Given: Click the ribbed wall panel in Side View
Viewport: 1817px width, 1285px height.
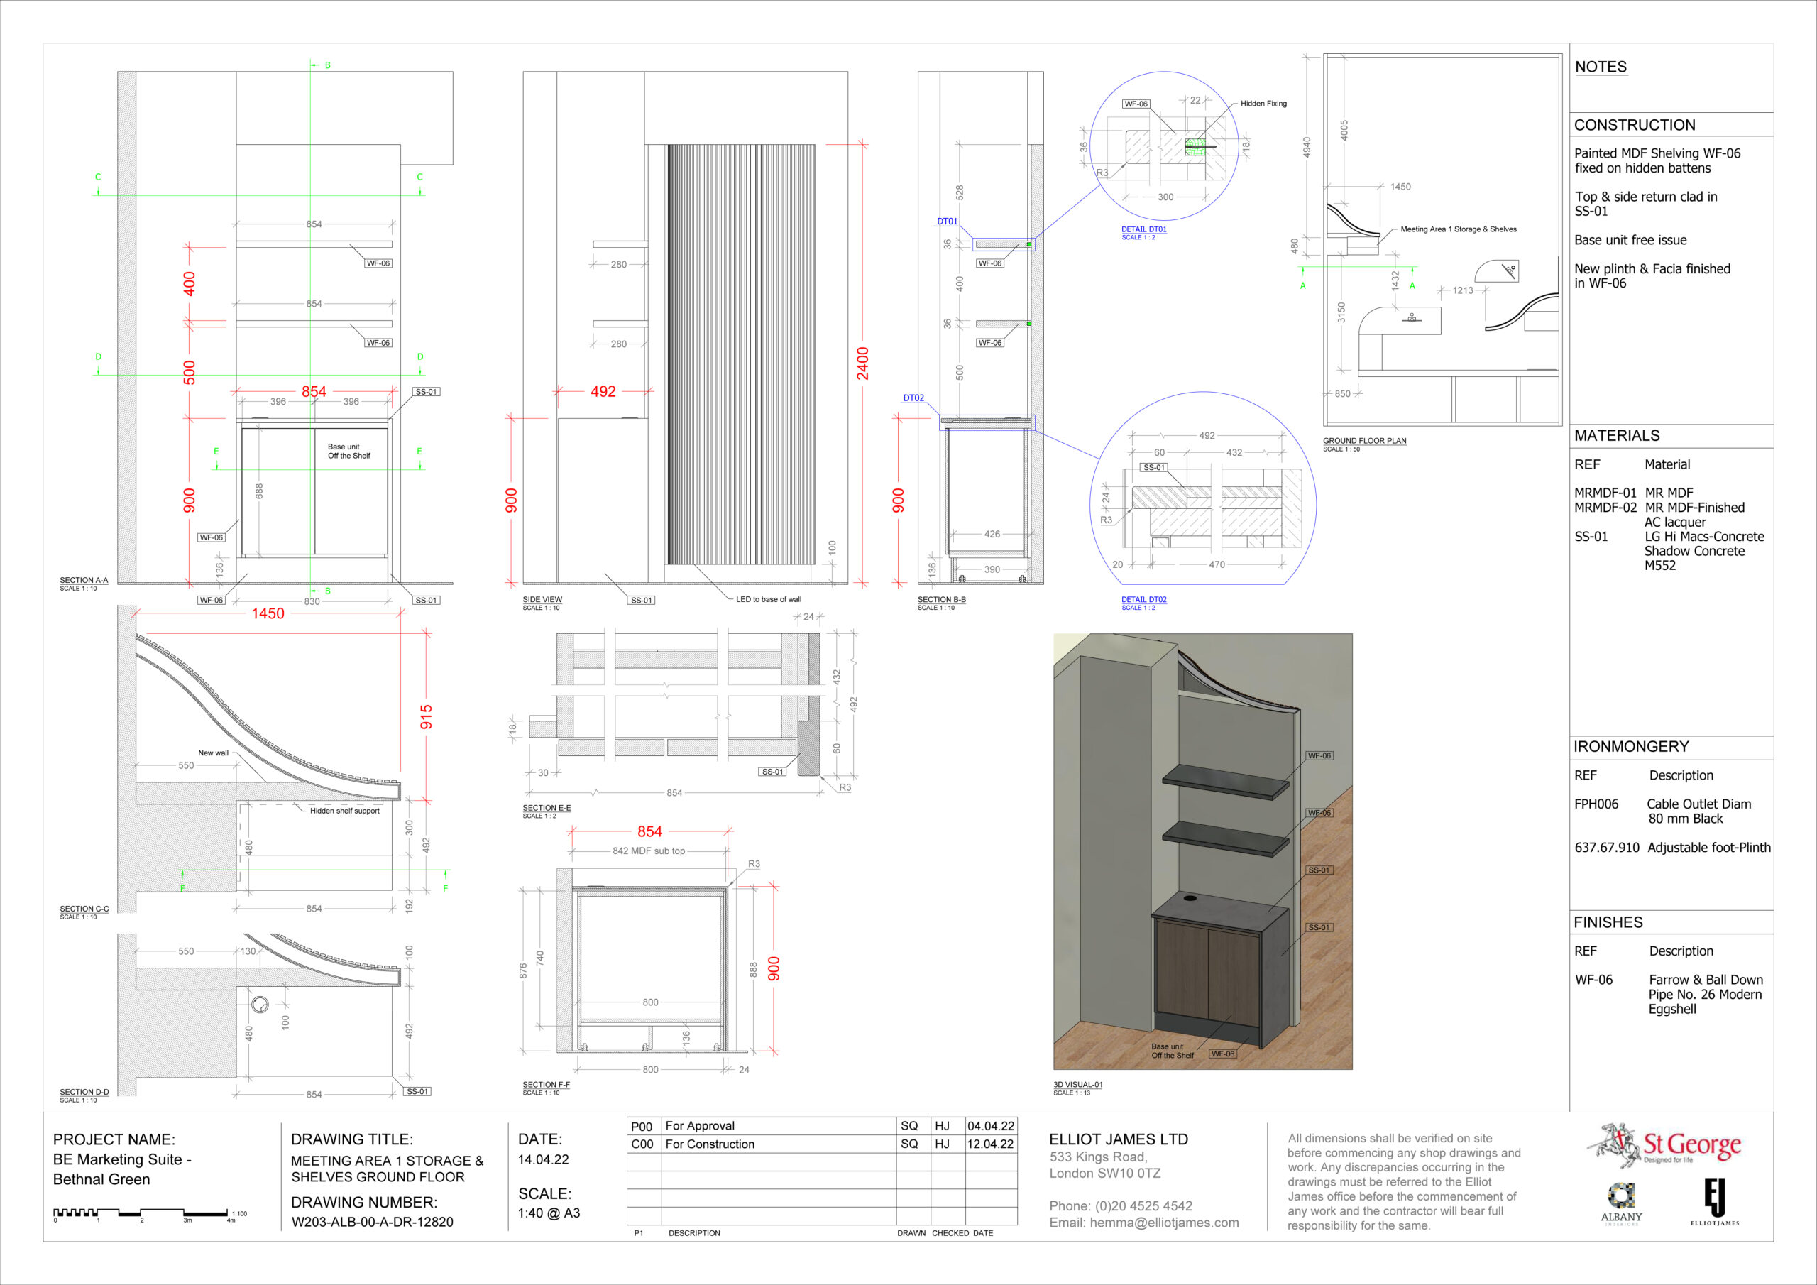Looking at the screenshot, I should click(741, 354).
